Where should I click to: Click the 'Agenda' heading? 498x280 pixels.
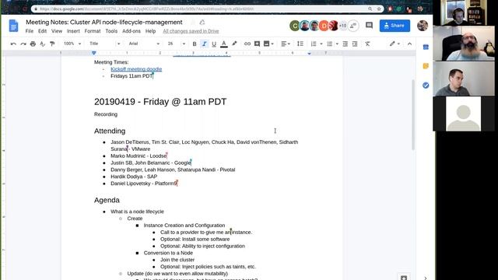tap(107, 200)
